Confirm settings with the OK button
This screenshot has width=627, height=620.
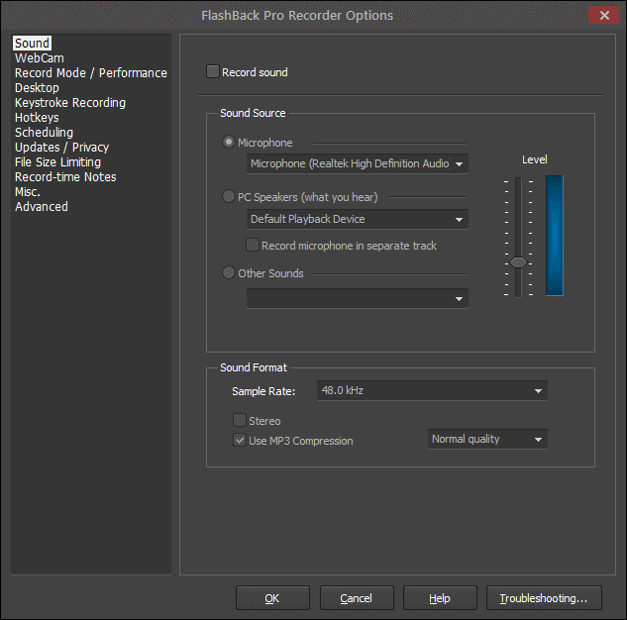pos(272,598)
